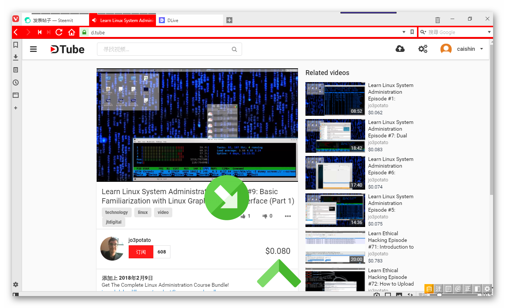Image resolution: width=505 pixels, height=308 pixels.
Task: Toggle the half-width IME button
Action: click(477, 289)
